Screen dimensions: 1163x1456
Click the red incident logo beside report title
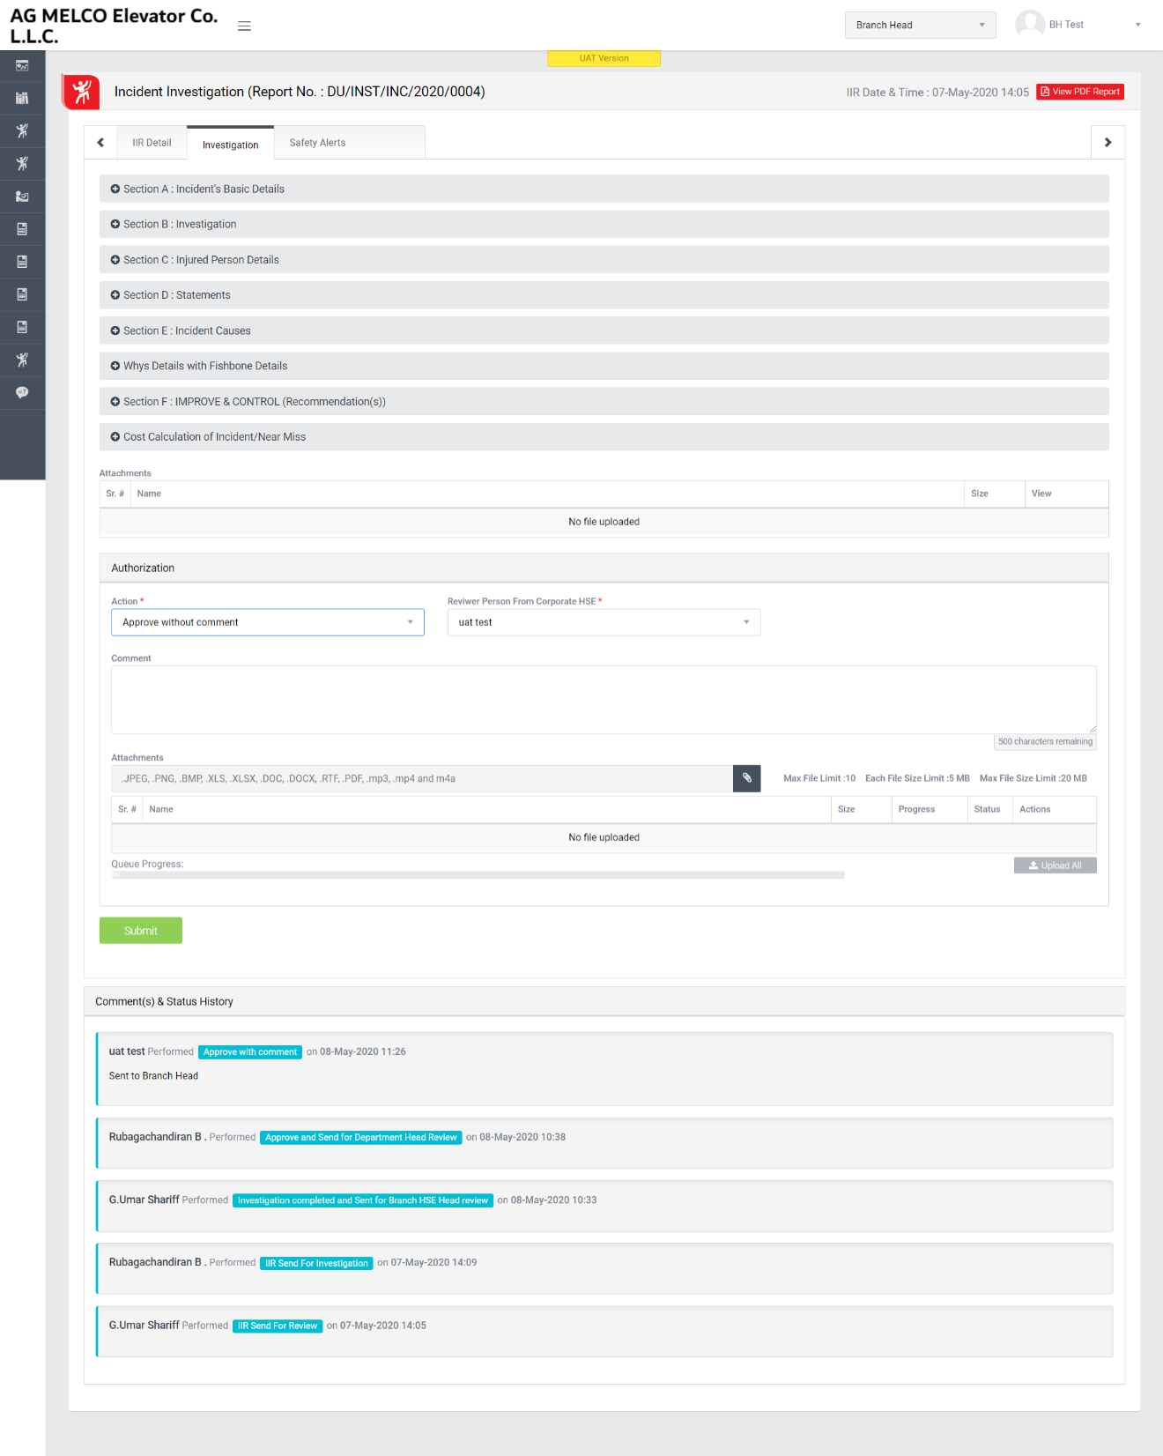click(81, 92)
